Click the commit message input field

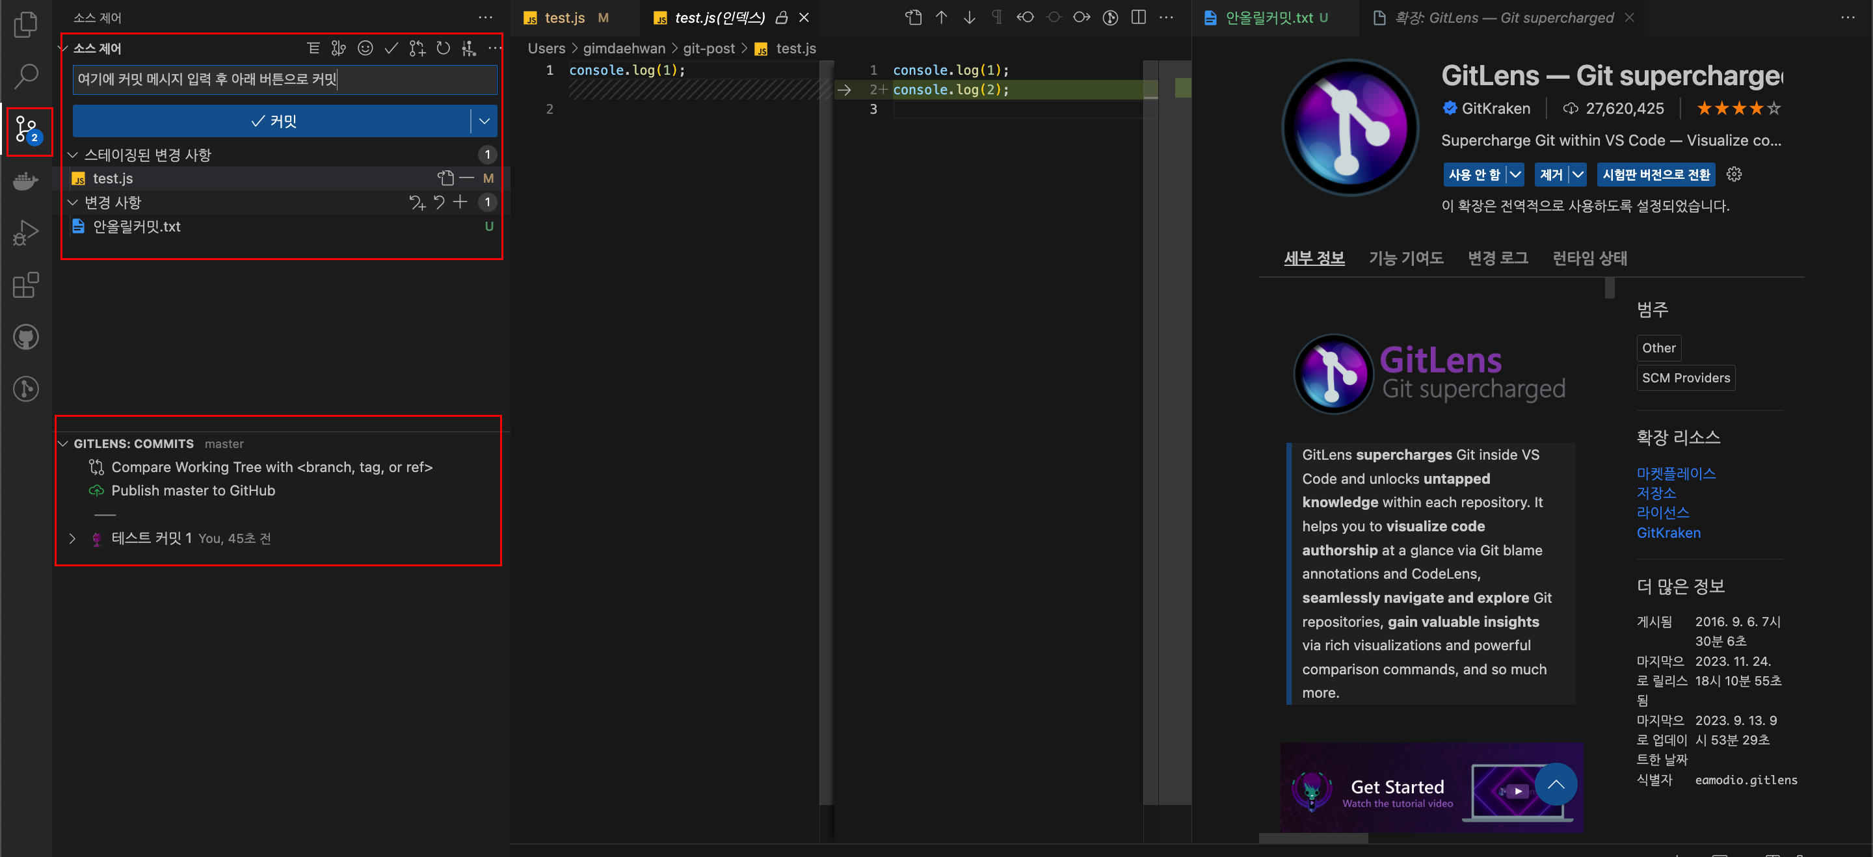click(x=284, y=79)
